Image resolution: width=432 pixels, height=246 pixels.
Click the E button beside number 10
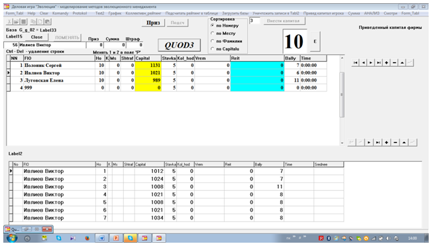(x=315, y=41)
